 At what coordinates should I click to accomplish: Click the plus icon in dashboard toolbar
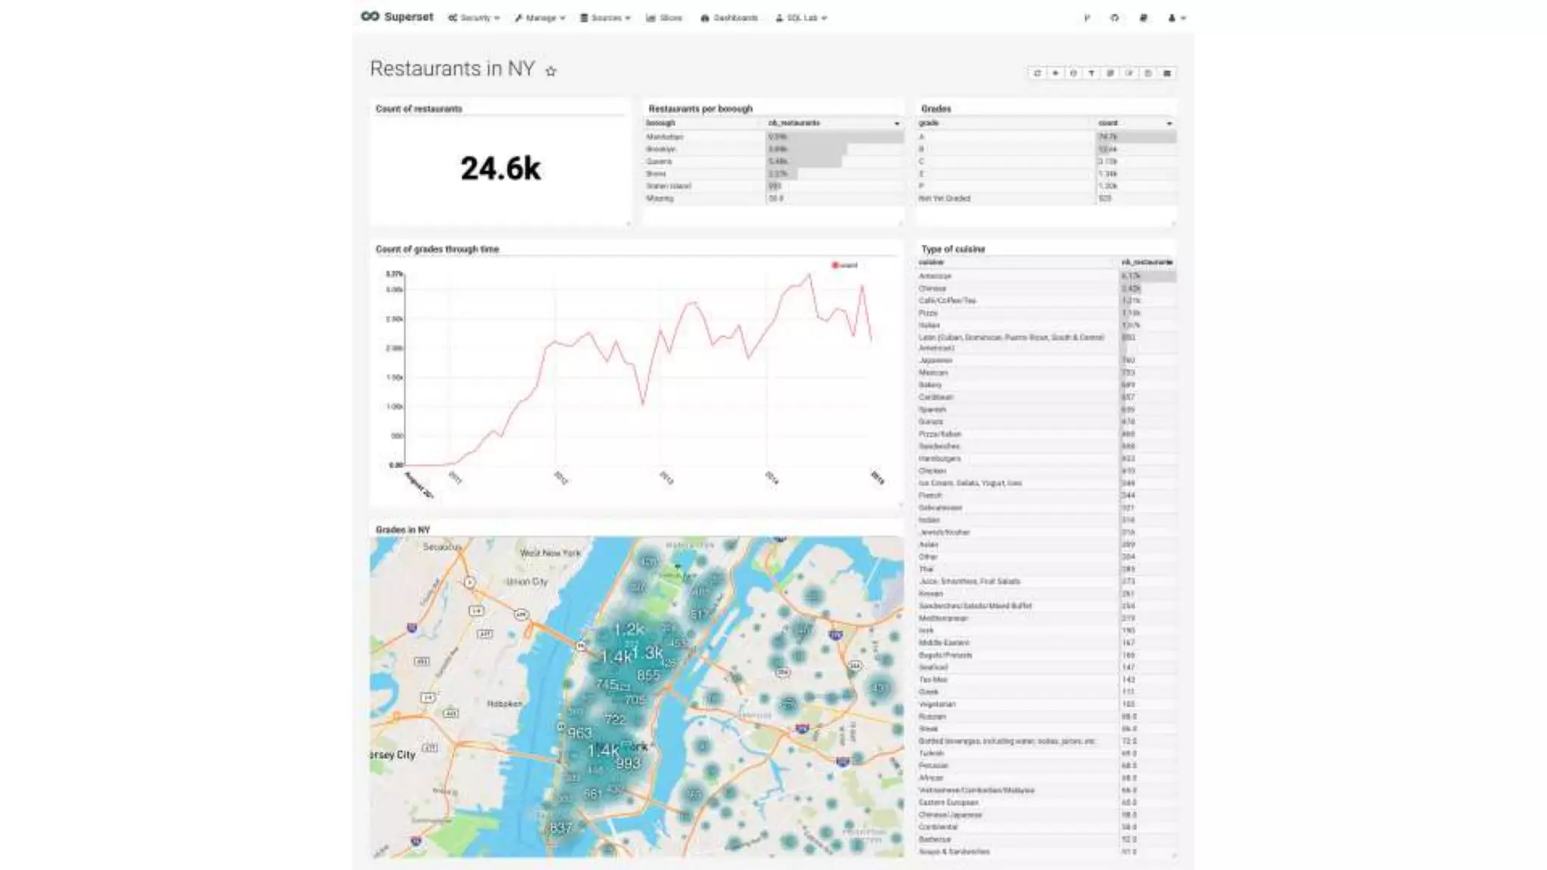click(1055, 73)
